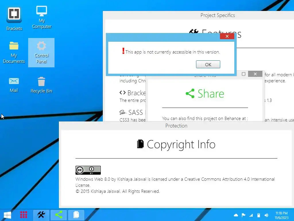Click the SASS logo in Features
294x221 pixels.
tap(123, 113)
